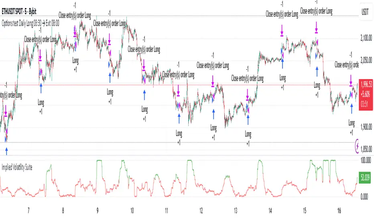Screen dimensions: 374x220
Task: Select the Implied Volatility Suite indicator legend
Action: 17,167
